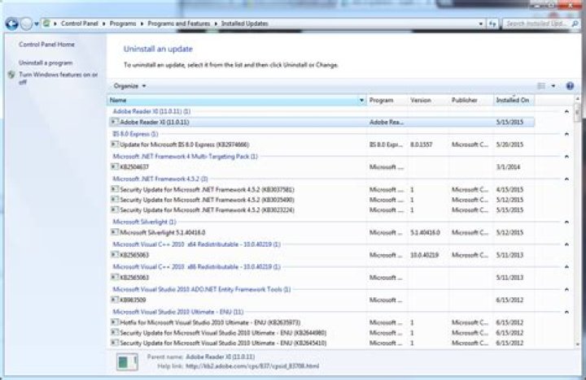Click the Adobe Reader XI group heading
Screen dimensions: 586x380
pos(151,111)
